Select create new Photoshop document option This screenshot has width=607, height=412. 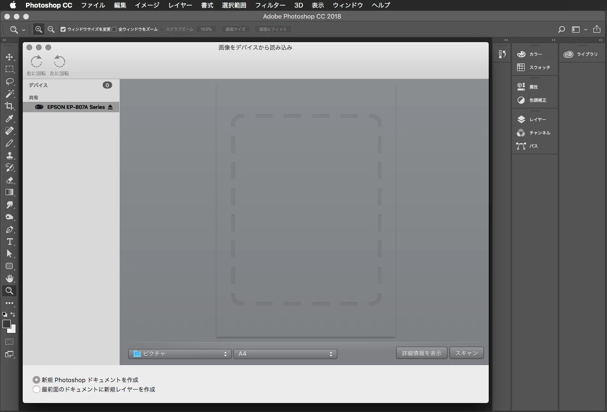click(36, 380)
